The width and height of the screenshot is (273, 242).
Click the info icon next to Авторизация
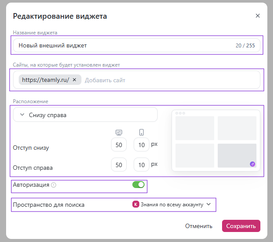(x=54, y=185)
